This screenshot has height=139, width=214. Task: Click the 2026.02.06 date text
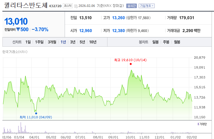coord(87,6)
